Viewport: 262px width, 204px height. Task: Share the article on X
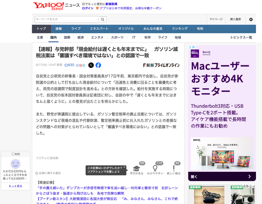pos(91,65)
